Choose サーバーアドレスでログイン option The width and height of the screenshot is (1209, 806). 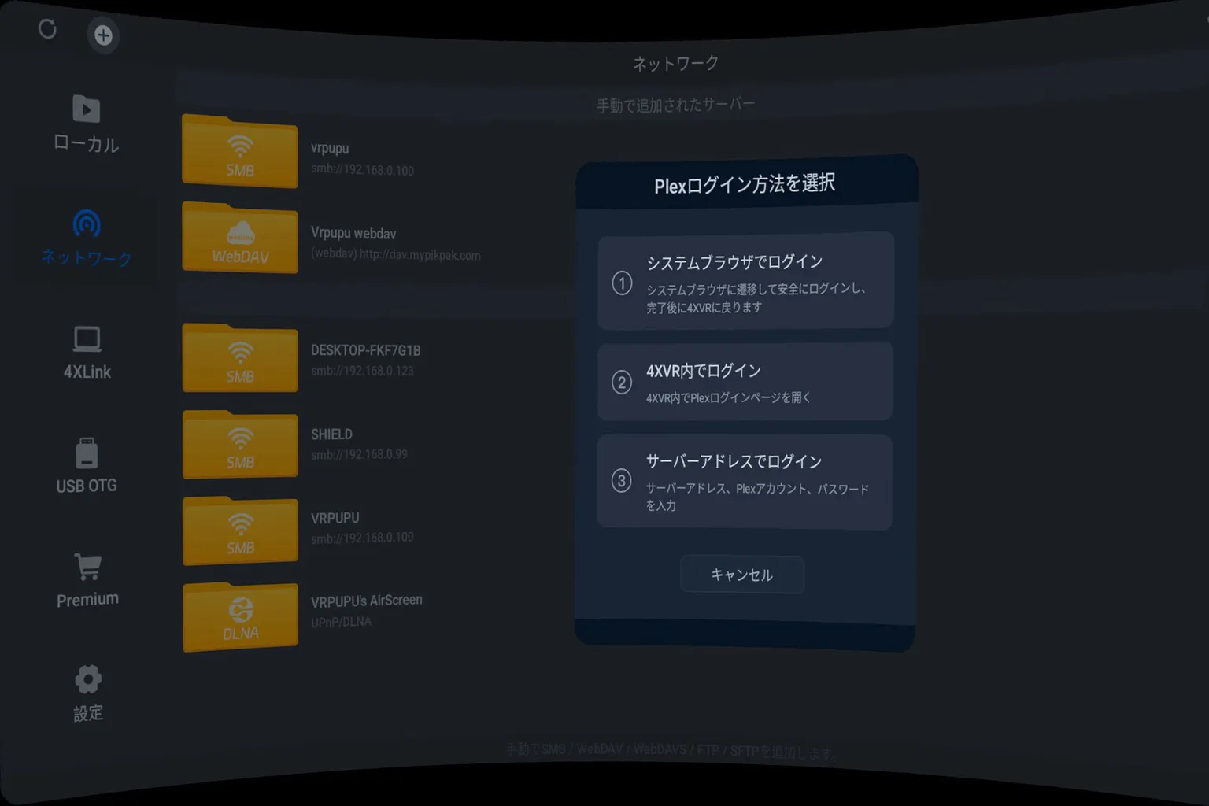click(x=745, y=482)
